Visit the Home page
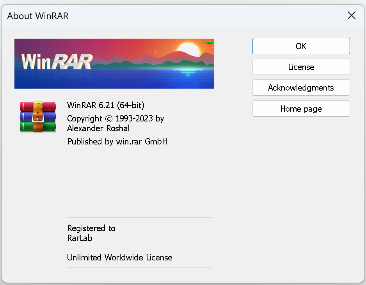This screenshot has height=285, width=366. pyautogui.click(x=301, y=109)
